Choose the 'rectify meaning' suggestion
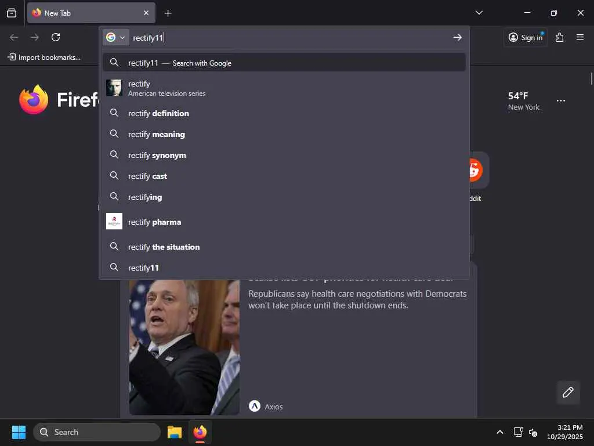This screenshot has width=594, height=446. 284,134
